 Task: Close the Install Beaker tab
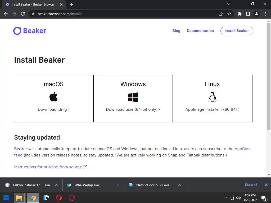pos(61,4)
